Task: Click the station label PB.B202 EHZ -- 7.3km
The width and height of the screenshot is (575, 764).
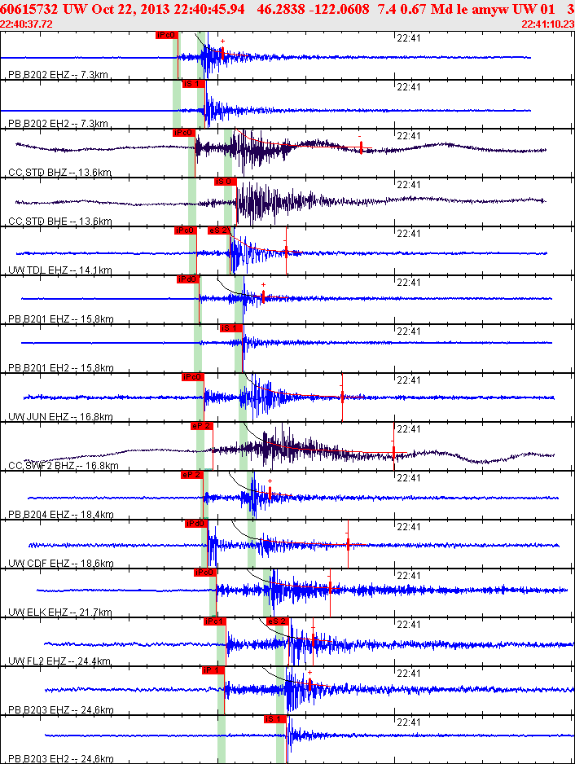Action: tap(58, 75)
